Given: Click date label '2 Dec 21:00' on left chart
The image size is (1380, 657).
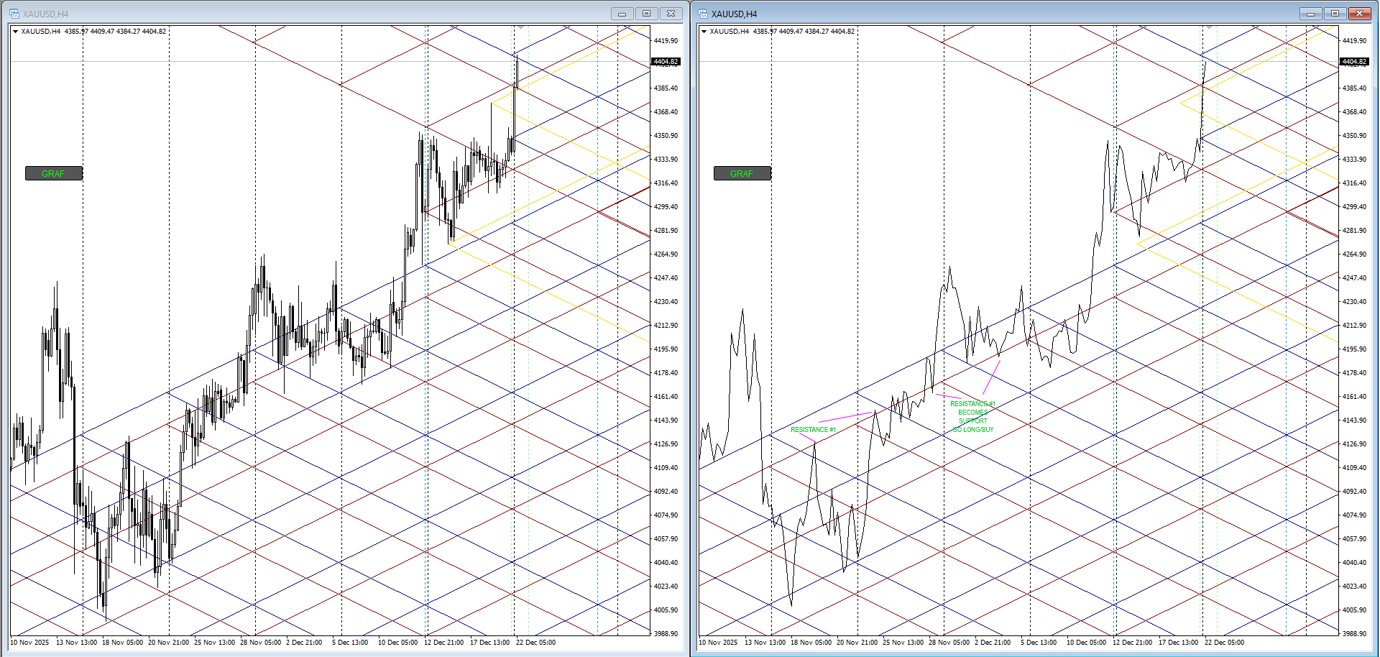Looking at the screenshot, I should click(x=304, y=643).
